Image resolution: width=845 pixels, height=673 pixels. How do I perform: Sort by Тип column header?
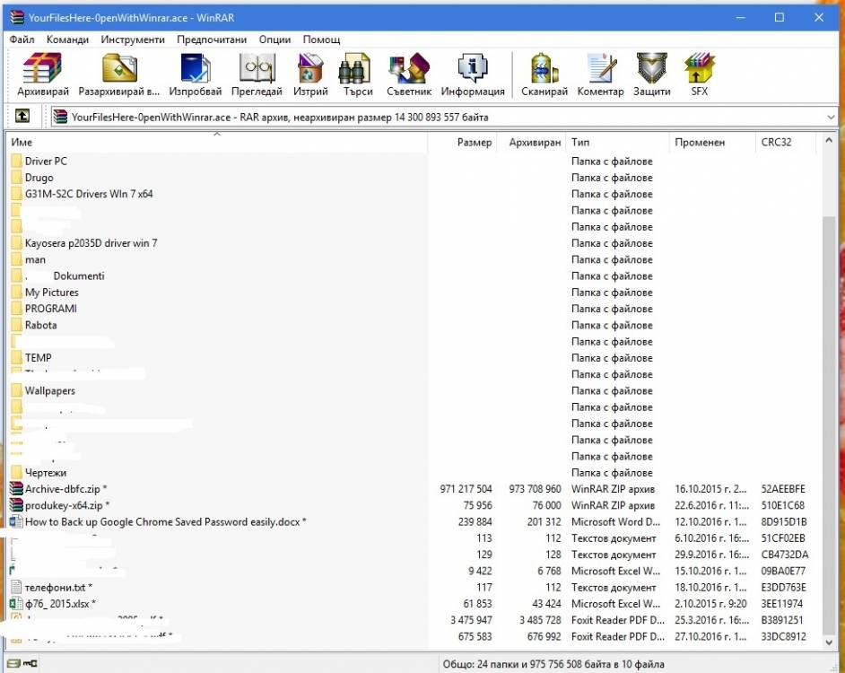click(617, 143)
